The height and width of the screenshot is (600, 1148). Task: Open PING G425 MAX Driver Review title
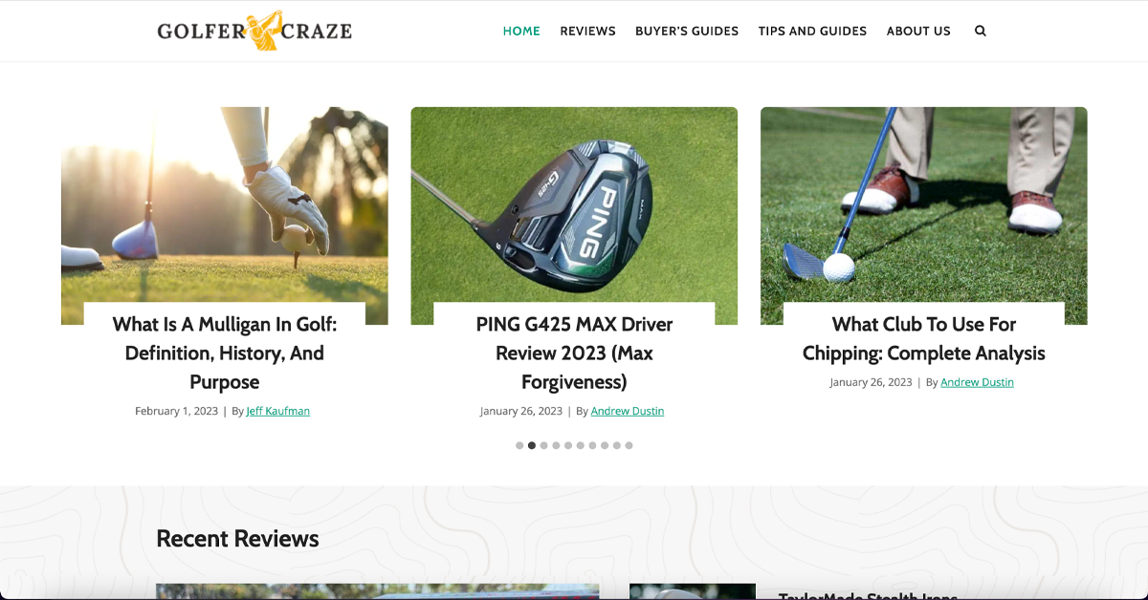pos(574,353)
